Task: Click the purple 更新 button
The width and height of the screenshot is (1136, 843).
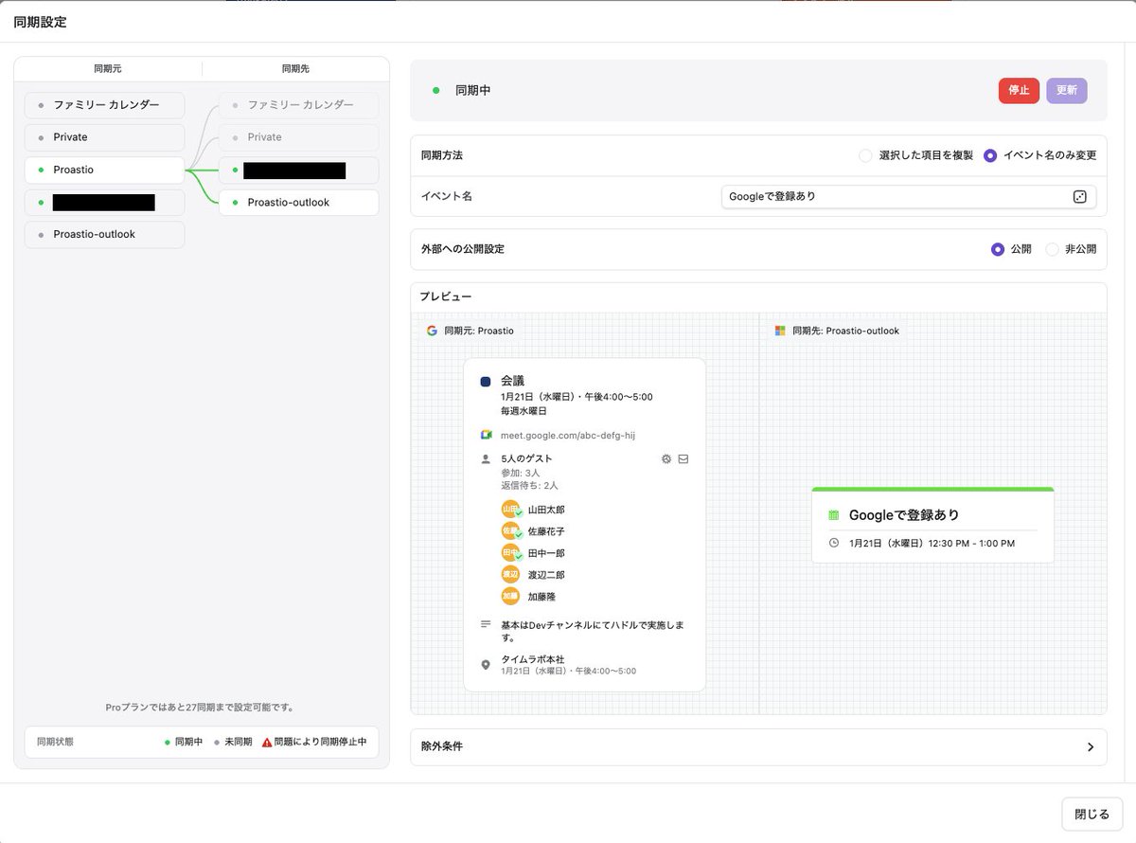Action: [x=1067, y=91]
